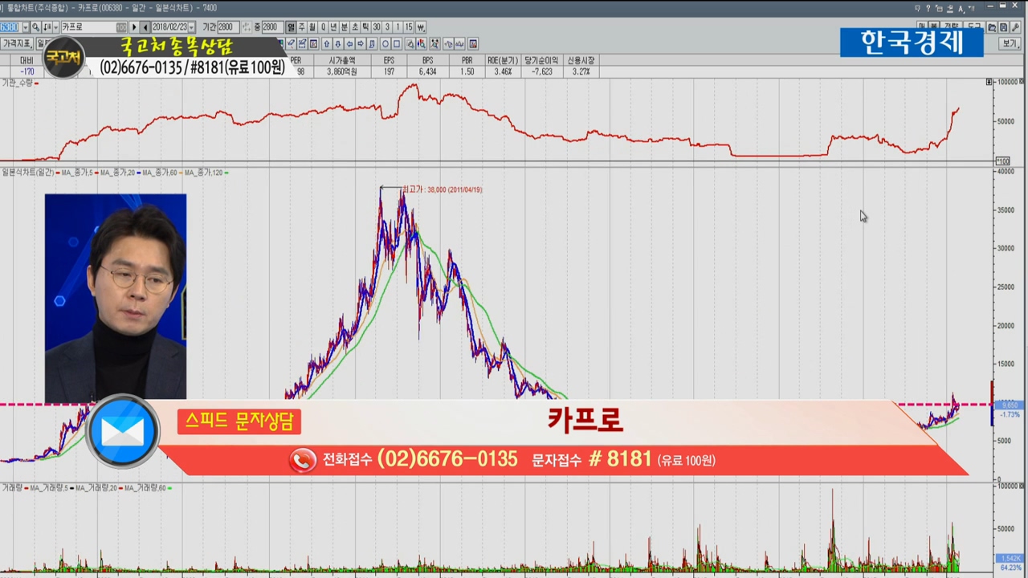1028x578 pixels.
Task: Expand the 보기 view dropdown
Action: tap(1010, 43)
